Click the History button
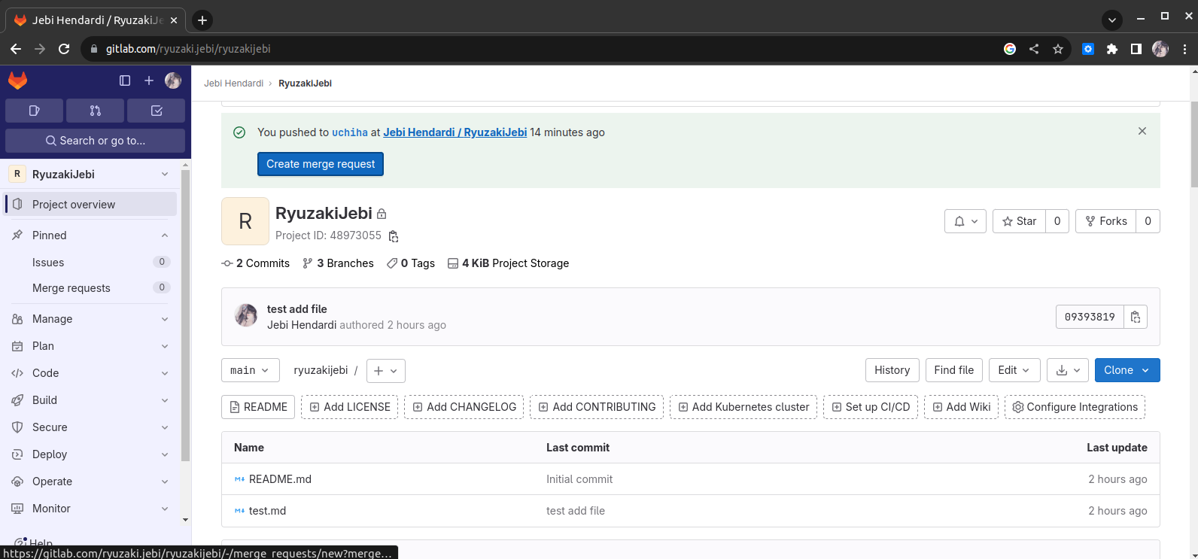1198x559 pixels. (x=892, y=370)
